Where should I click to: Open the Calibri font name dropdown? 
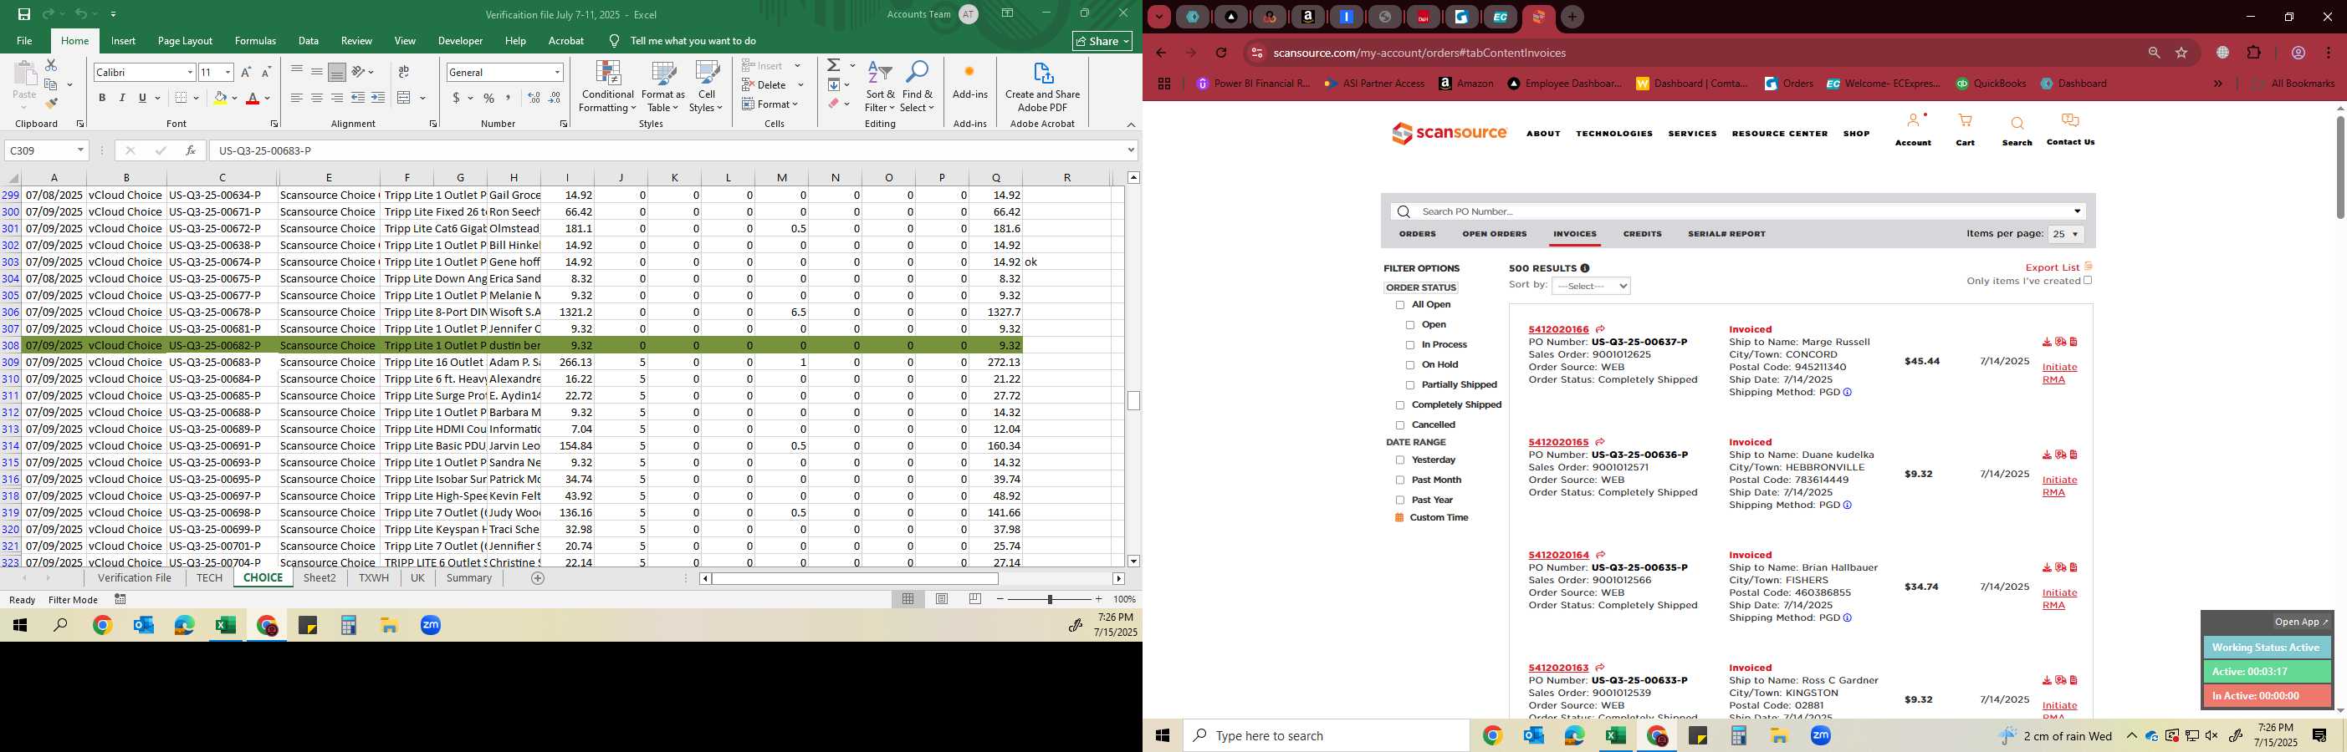click(190, 72)
